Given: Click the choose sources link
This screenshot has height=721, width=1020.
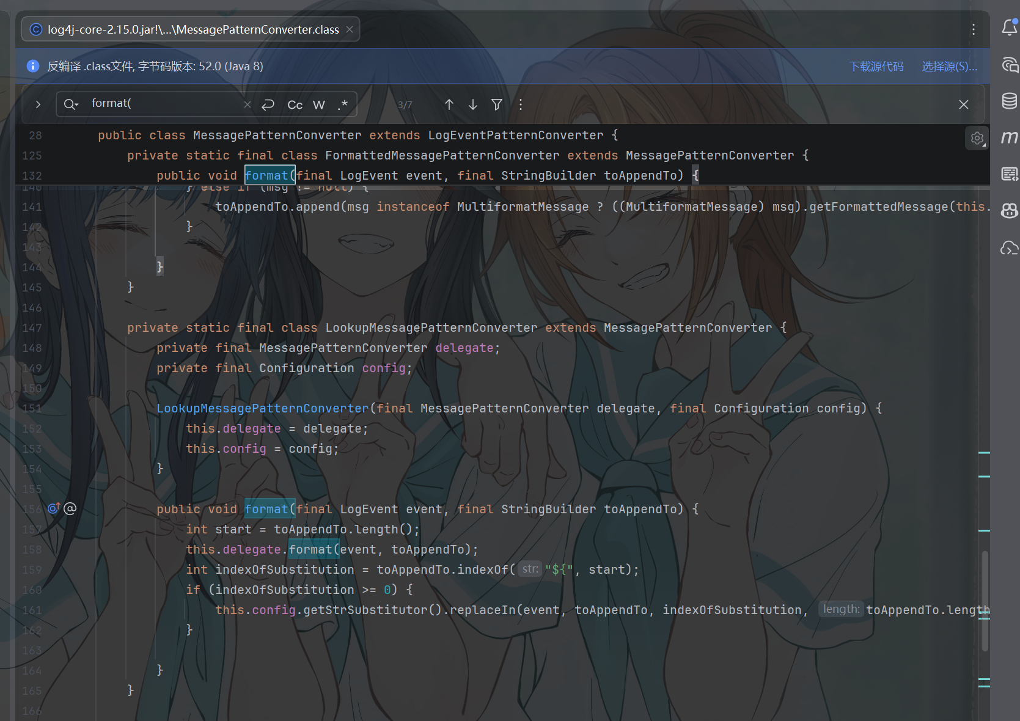Looking at the screenshot, I should (950, 66).
